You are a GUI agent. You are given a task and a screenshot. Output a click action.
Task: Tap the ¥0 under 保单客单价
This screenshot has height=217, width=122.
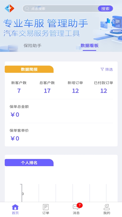point(15,139)
